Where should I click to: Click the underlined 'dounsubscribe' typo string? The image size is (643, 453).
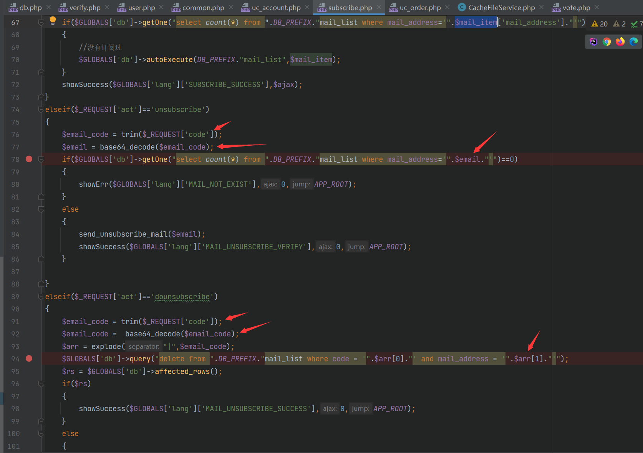pyautogui.click(x=182, y=297)
